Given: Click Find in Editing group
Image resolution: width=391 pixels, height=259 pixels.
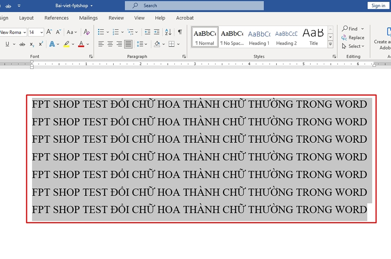Looking at the screenshot, I should [349, 28].
